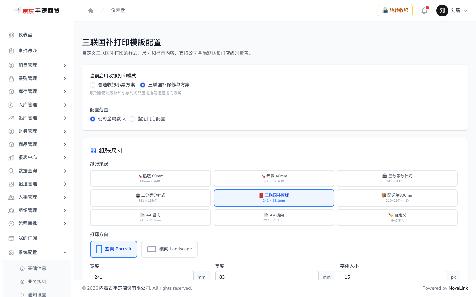The image size is (476, 297).
Task: Click the 报表中心 chart icon
Action: point(11,158)
